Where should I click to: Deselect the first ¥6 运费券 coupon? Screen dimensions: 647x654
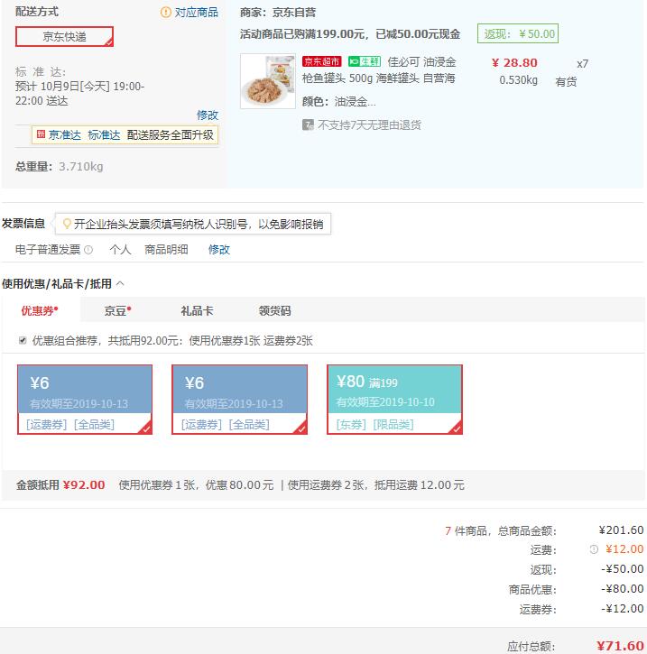coord(85,400)
